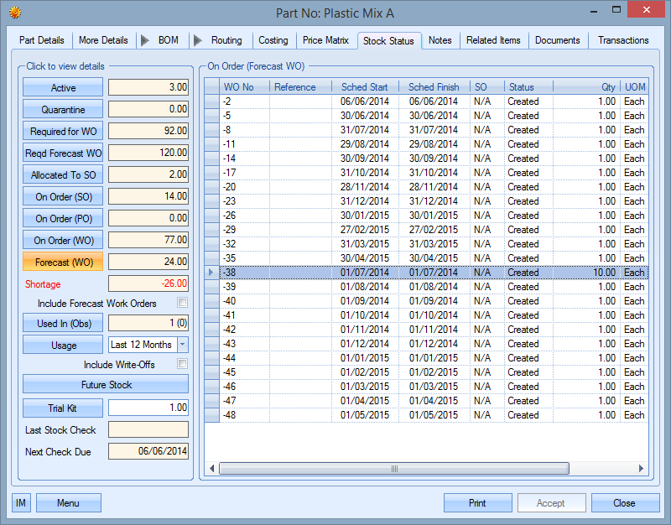Click the row selector arrow for WO -38
Image resolution: width=671 pixels, height=525 pixels.
tap(211, 273)
